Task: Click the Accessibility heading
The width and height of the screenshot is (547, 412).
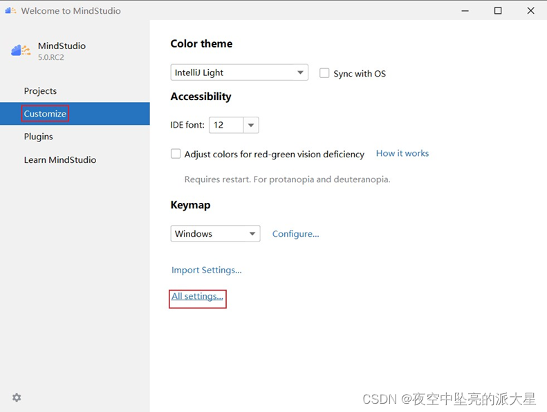Action: (201, 97)
